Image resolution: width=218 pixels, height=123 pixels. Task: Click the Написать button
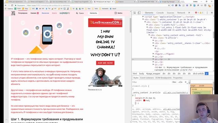93,13
